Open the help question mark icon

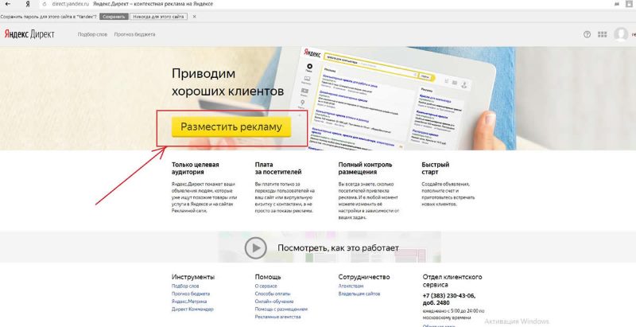(x=587, y=34)
